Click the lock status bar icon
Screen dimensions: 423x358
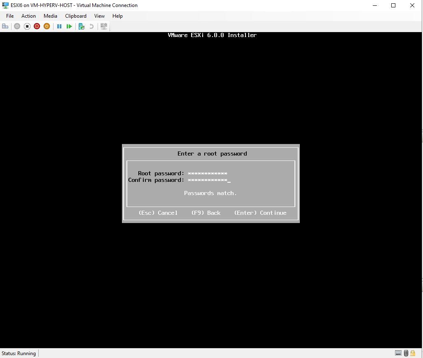[413, 353]
